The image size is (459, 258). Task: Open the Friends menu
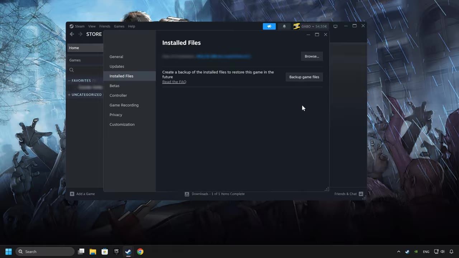click(105, 26)
